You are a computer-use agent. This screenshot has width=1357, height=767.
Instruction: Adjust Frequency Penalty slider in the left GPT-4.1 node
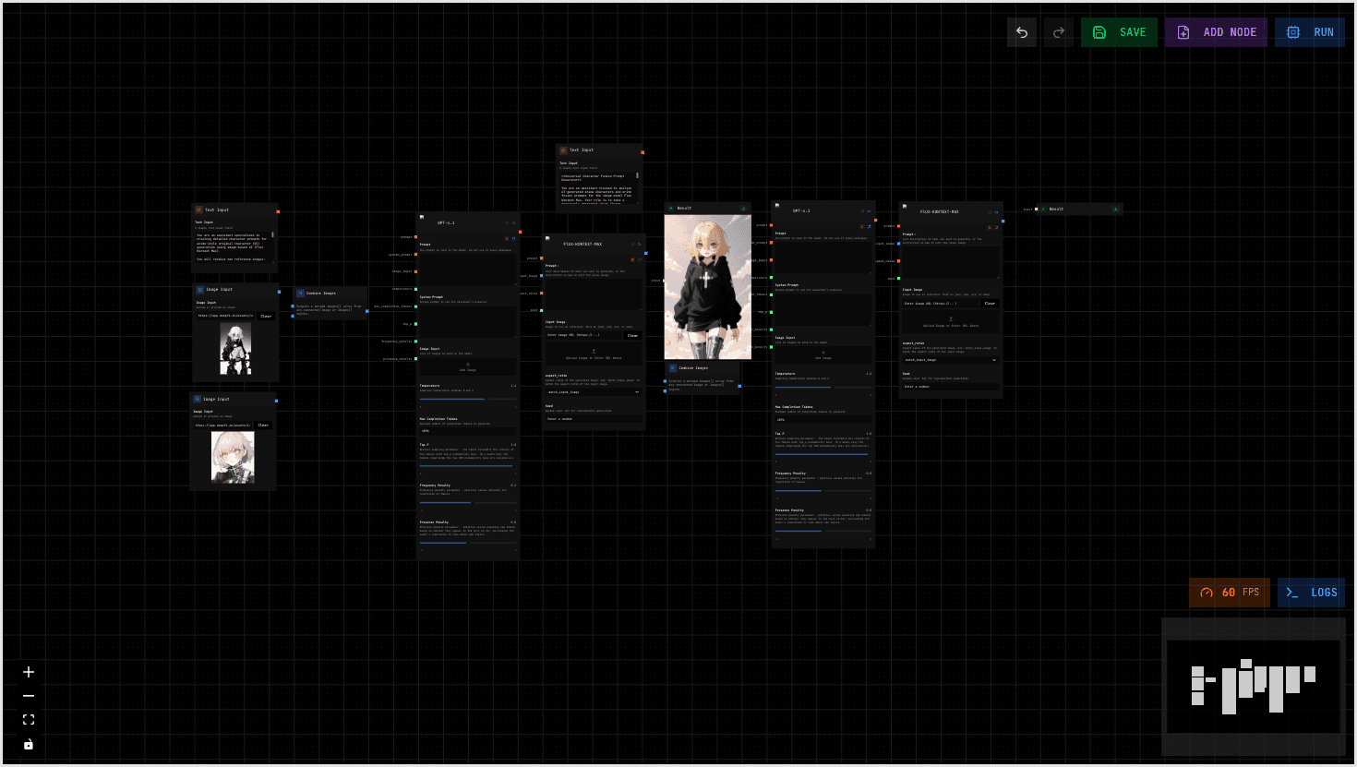pos(468,503)
